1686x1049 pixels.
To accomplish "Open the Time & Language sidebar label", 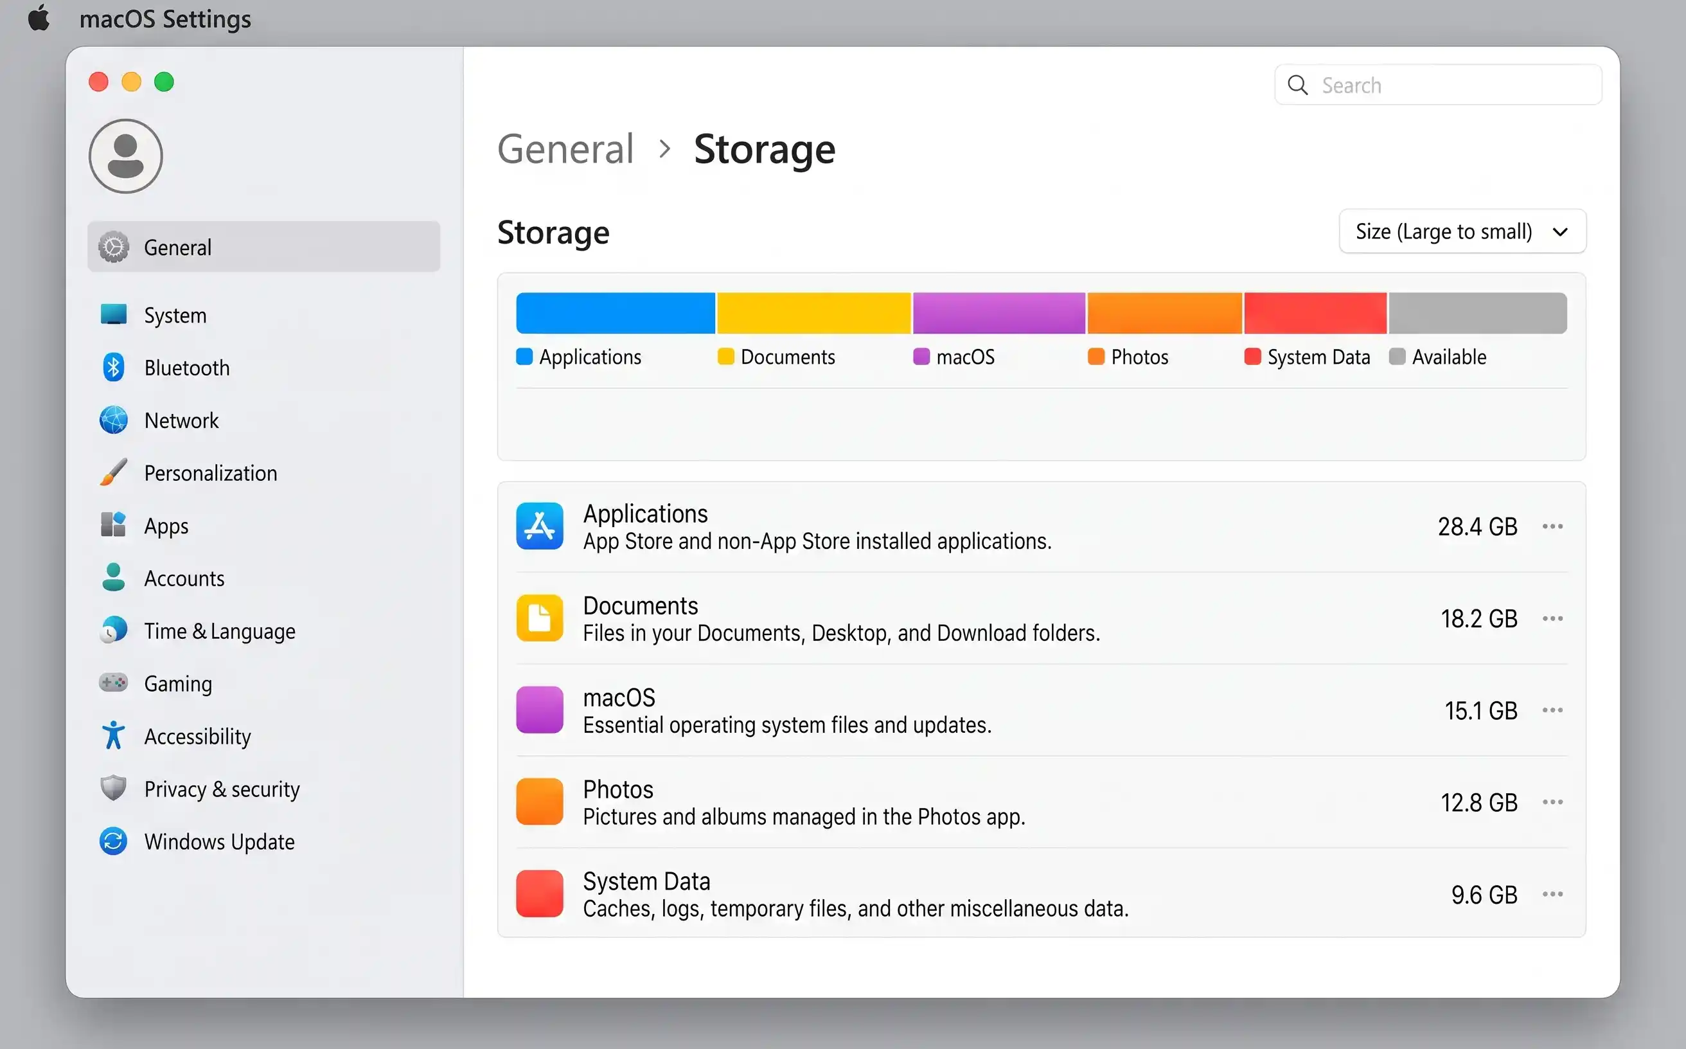I will click(220, 631).
